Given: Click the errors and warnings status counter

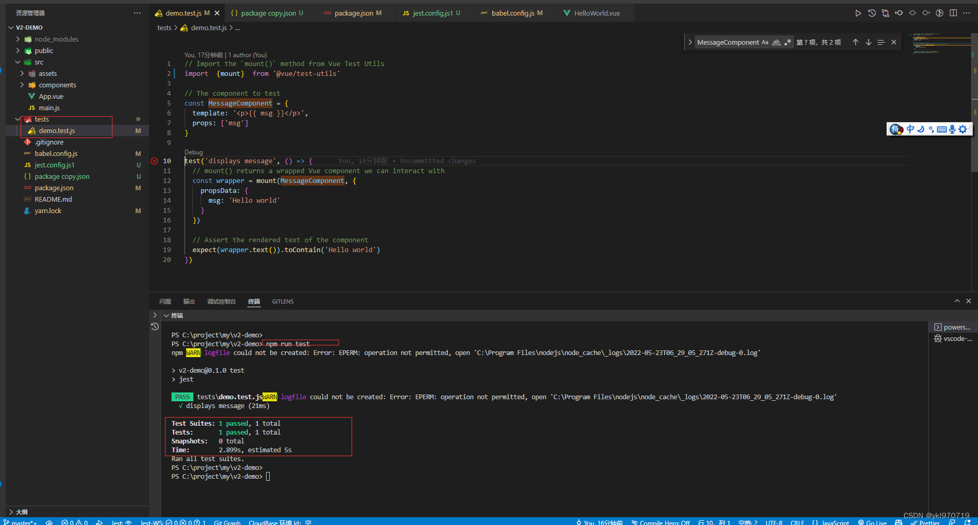Looking at the screenshot, I should point(74,522).
